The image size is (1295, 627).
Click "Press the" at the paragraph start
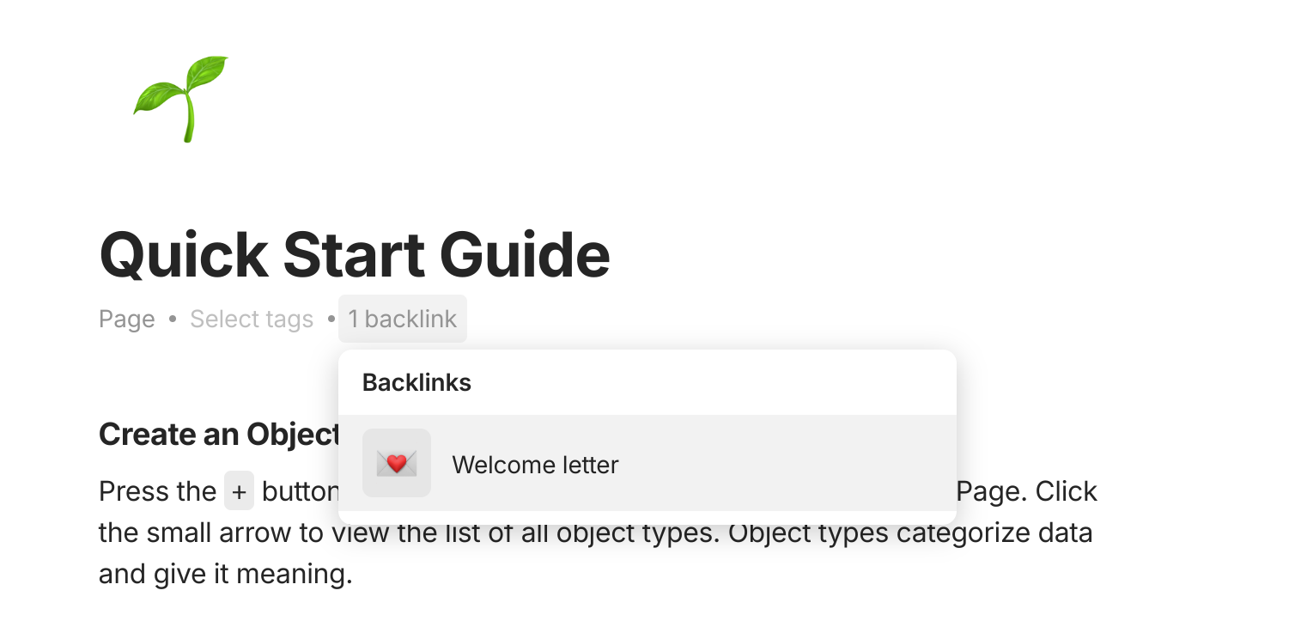157,491
